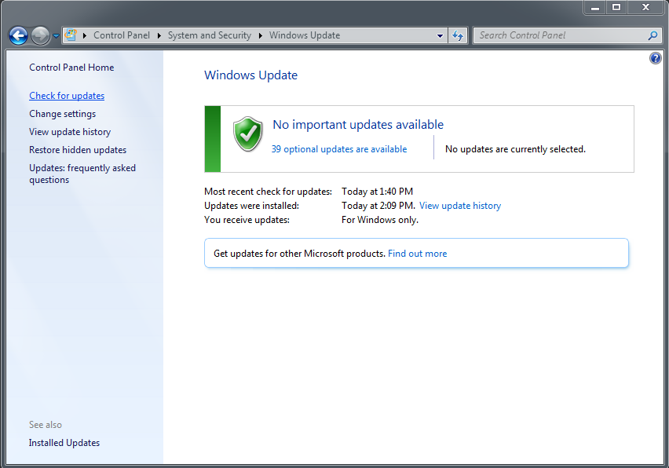Open Help with the question mark icon

(656, 58)
